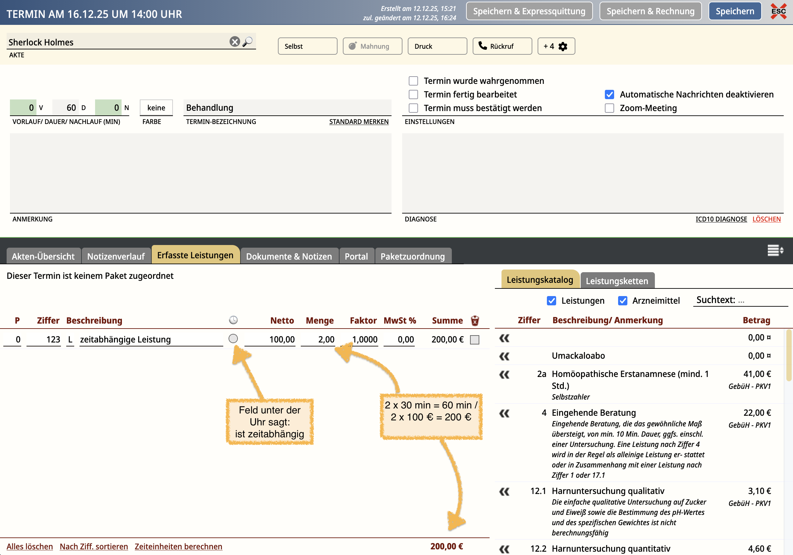
Task: Add Umackaloabo using its double-arrow icon
Action: [x=504, y=356]
